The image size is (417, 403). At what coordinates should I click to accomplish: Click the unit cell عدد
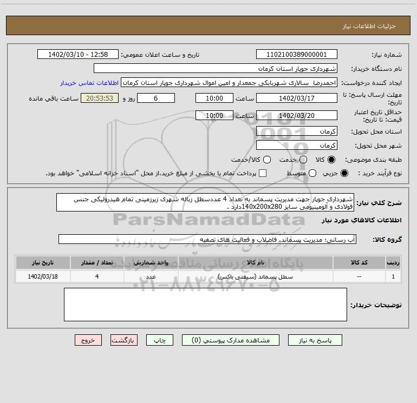(151, 276)
